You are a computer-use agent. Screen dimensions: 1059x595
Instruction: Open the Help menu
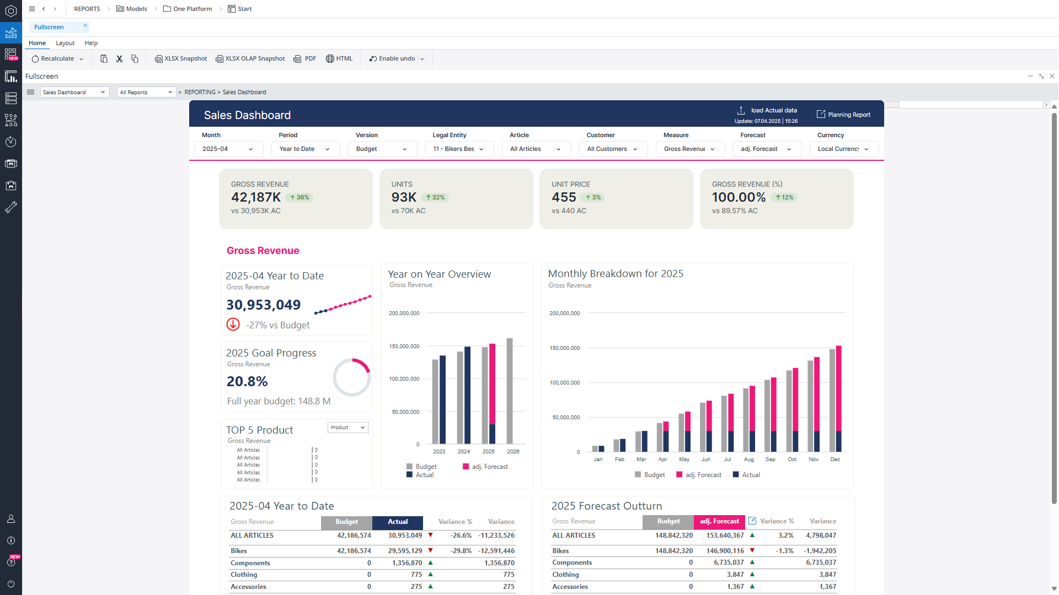(x=91, y=43)
